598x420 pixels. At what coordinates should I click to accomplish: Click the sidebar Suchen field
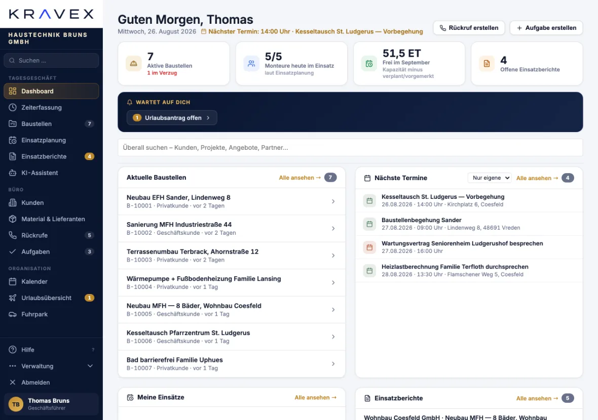point(51,61)
